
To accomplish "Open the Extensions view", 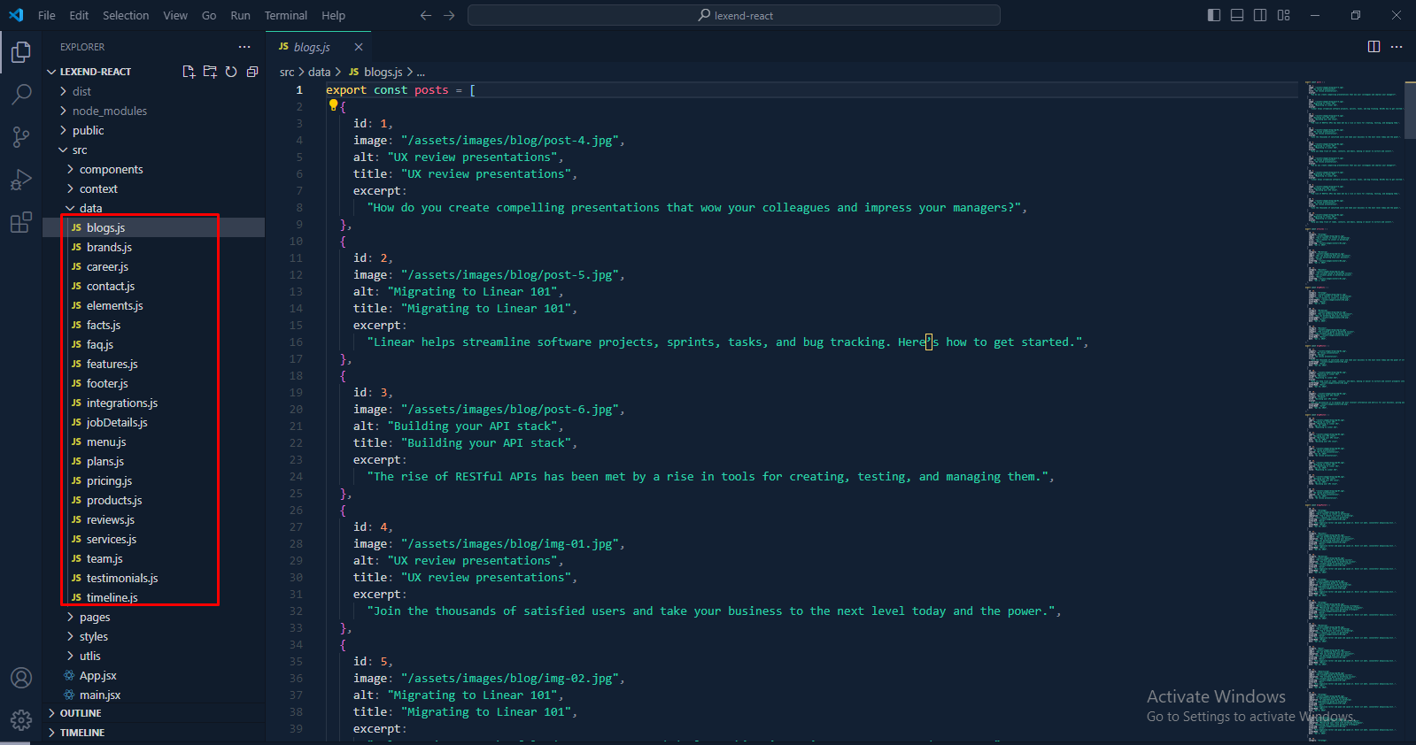I will click(x=21, y=222).
